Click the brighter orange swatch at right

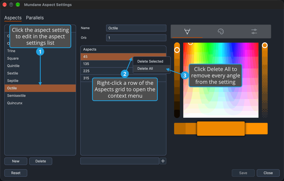point(256,129)
